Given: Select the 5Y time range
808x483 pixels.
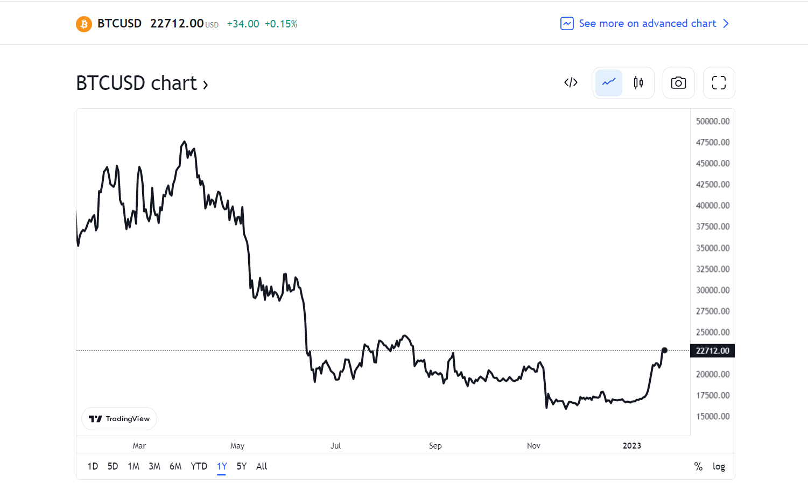Looking at the screenshot, I should point(242,466).
